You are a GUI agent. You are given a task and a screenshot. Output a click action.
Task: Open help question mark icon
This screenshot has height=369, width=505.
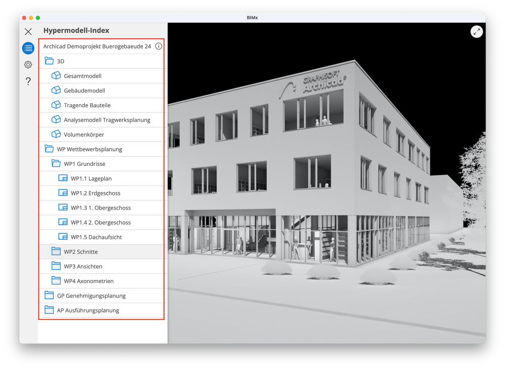tap(28, 81)
